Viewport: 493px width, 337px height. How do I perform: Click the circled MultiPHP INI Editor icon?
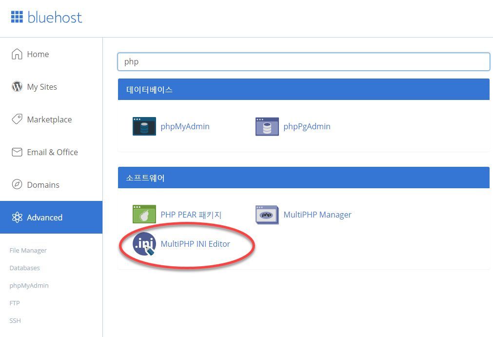click(144, 244)
